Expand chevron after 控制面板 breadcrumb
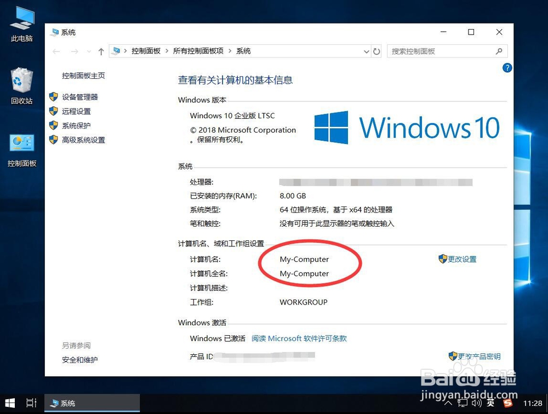The height and width of the screenshot is (414, 548). (167, 51)
